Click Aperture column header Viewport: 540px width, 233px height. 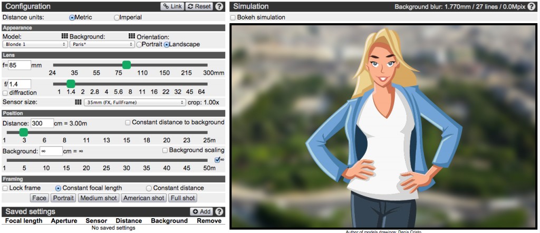pyautogui.click(x=64, y=220)
